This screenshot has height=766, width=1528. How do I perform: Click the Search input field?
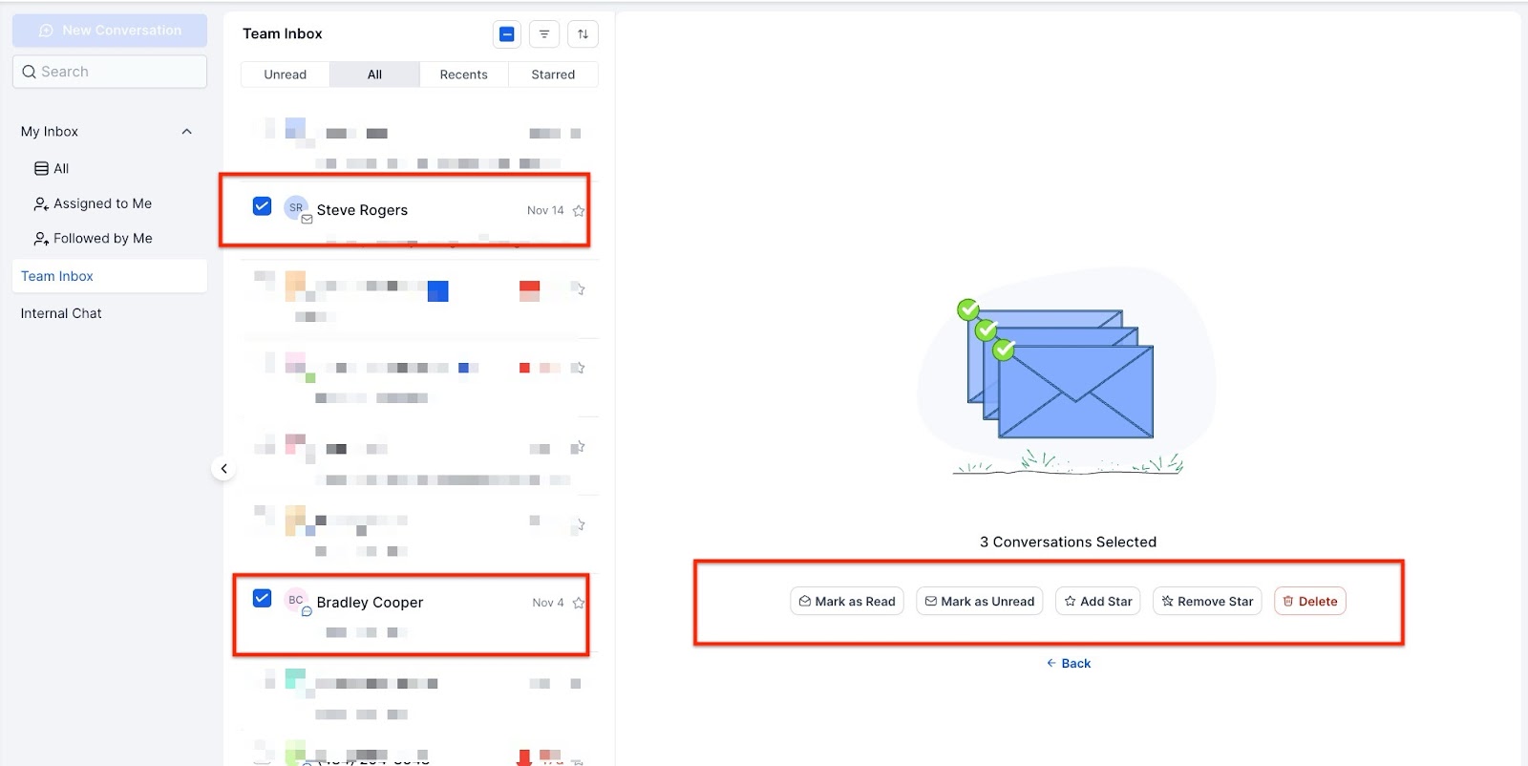tap(110, 72)
